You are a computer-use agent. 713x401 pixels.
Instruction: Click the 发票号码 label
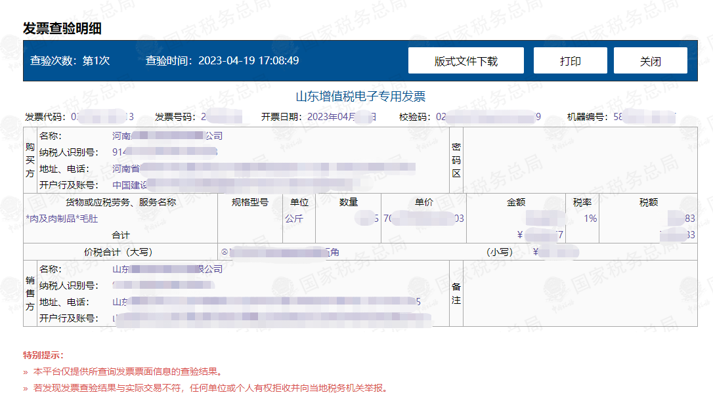[175, 117]
